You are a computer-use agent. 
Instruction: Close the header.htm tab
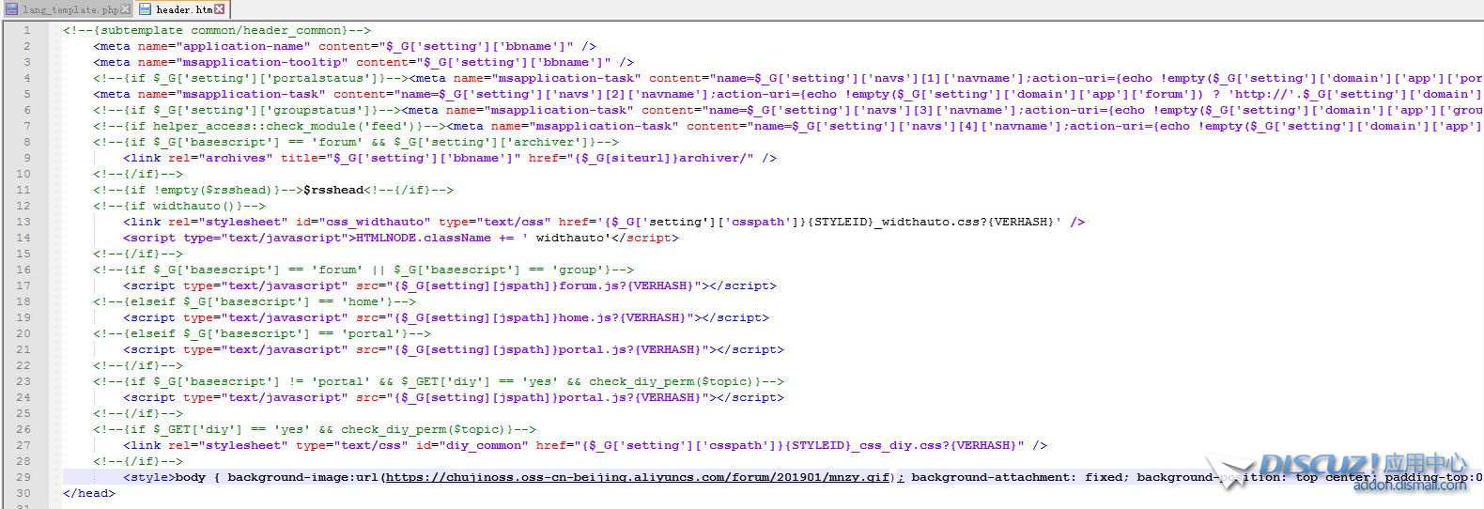point(219,9)
